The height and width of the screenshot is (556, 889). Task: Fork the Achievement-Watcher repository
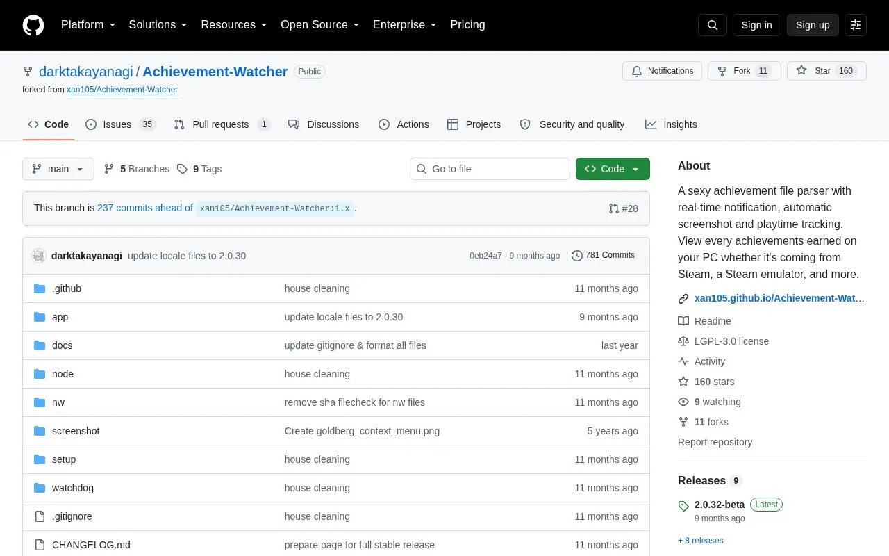745,71
